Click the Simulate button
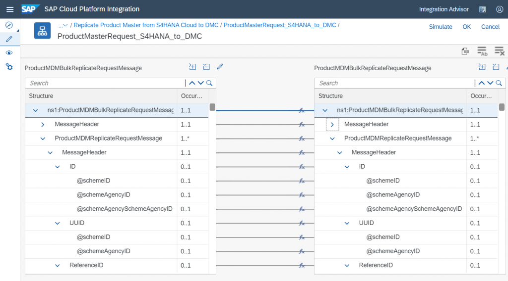Image resolution: width=508 pixels, height=281 pixels. 441,27
